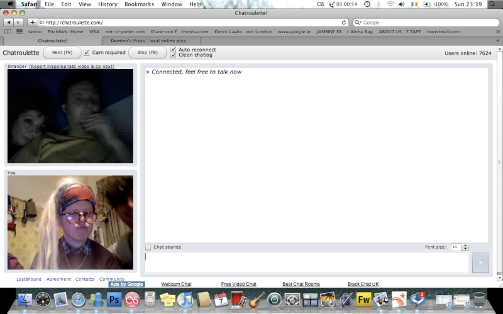Disable Auto reconnect checkbox

coord(174,50)
